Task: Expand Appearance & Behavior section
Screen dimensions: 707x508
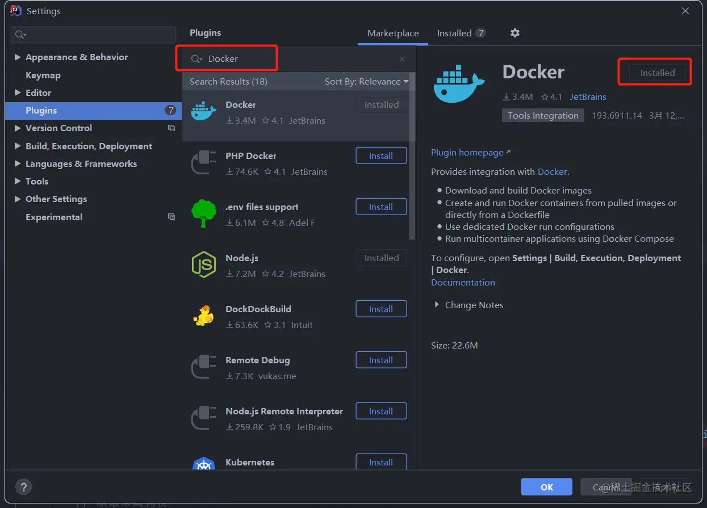Action: coord(18,57)
